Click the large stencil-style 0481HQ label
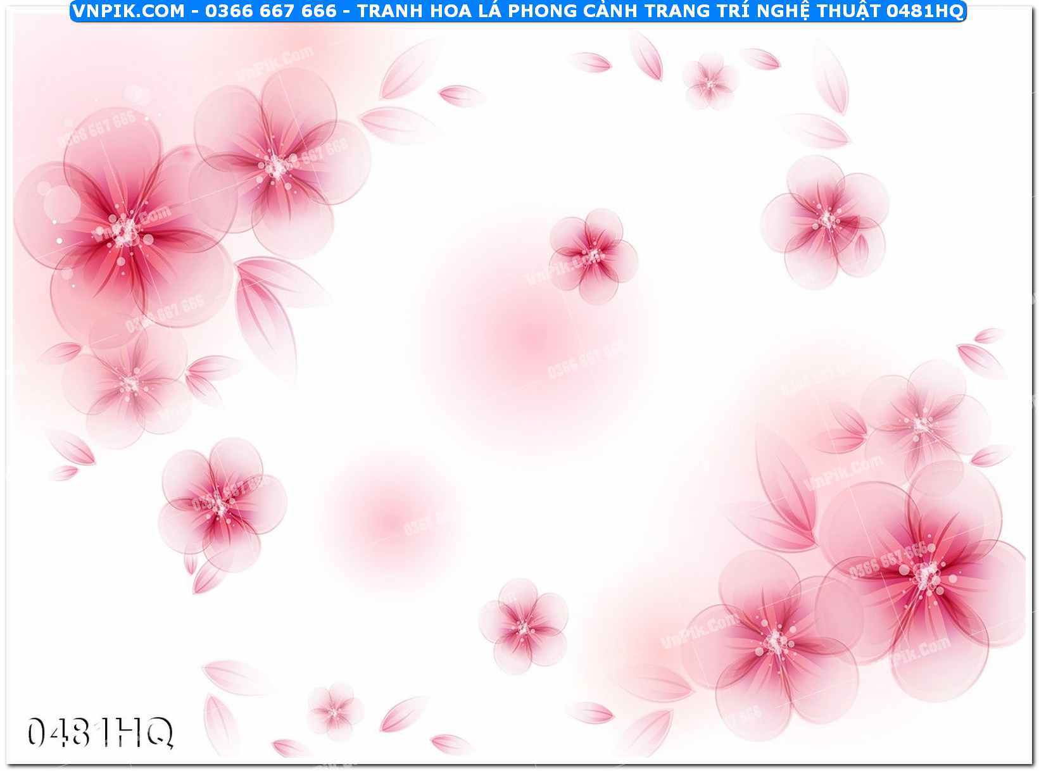1039x771 pixels. pyautogui.click(x=100, y=733)
